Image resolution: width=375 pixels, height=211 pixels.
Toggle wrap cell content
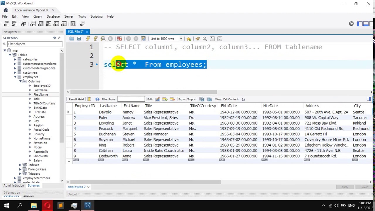[x=243, y=99]
